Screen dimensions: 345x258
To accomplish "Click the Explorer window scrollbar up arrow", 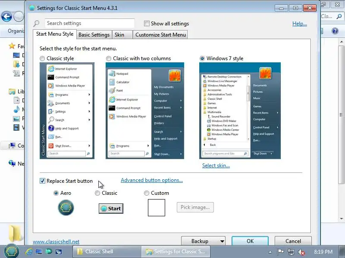I will click(x=341, y=41).
